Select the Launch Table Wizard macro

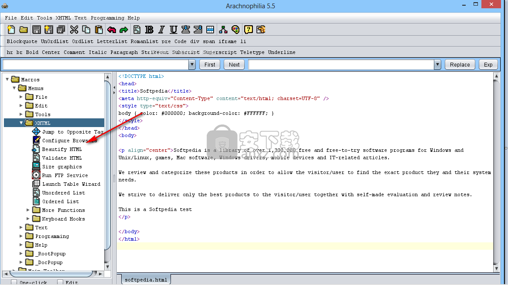point(71,184)
